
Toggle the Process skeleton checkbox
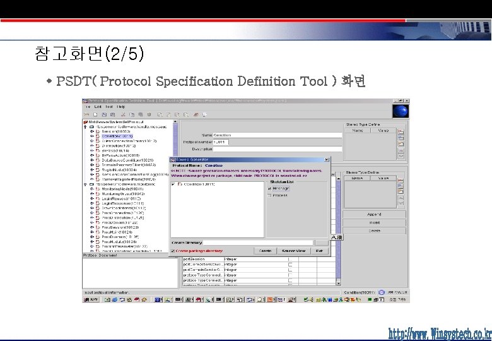tap(269, 196)
